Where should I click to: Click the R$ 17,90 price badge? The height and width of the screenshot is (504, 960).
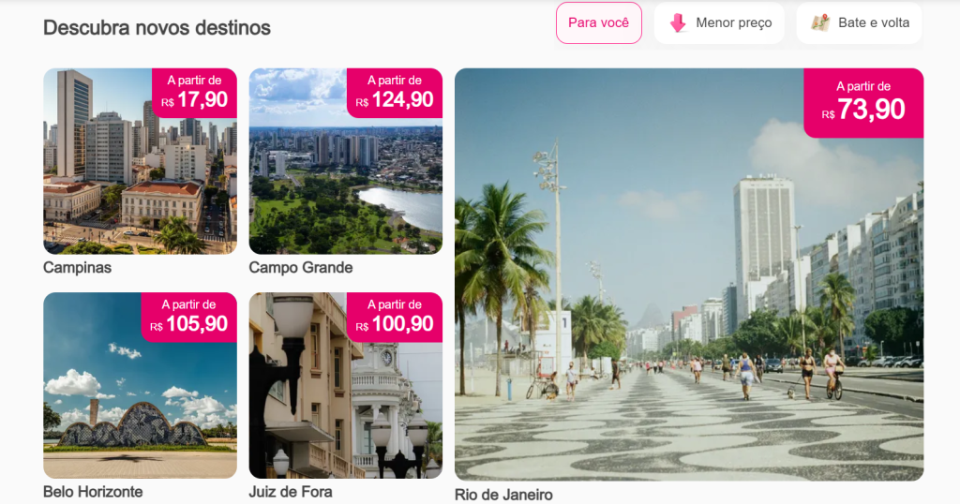[195, 93]
